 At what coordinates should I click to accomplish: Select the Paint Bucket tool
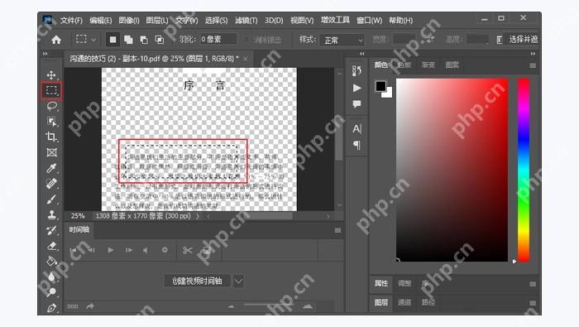pyautogui.click(x=51, y=262)
